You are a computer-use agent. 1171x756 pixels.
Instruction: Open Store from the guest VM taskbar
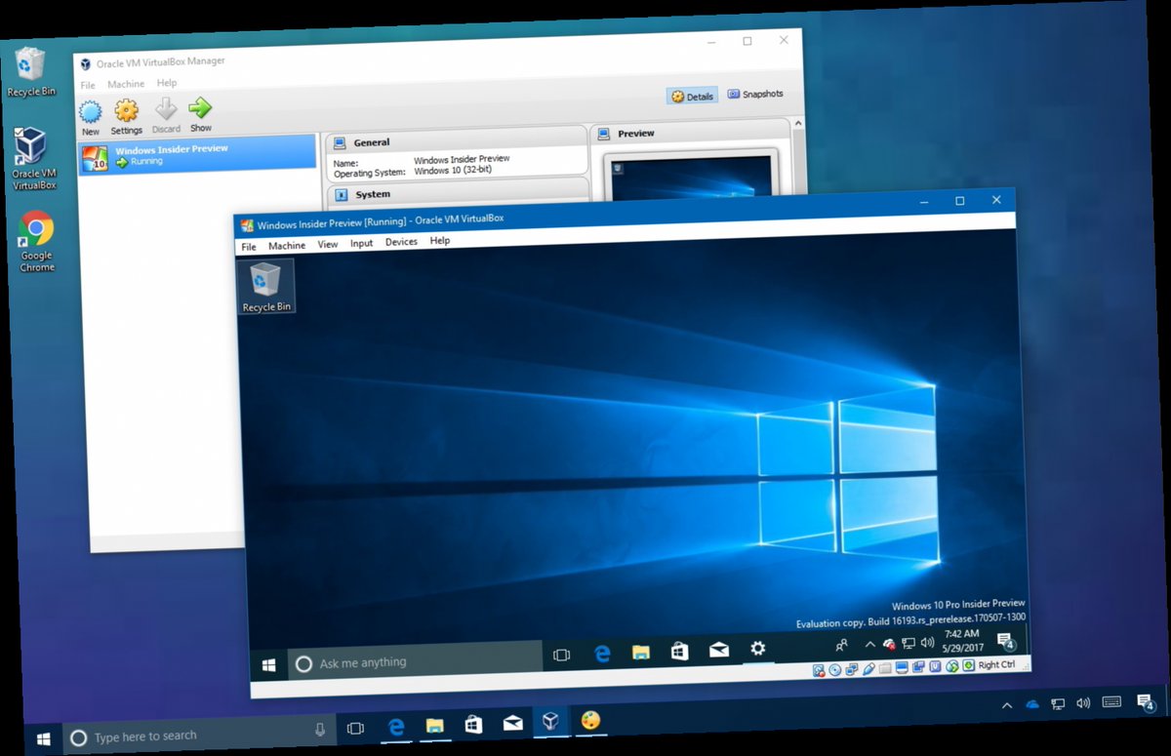(x=679, y=651)
